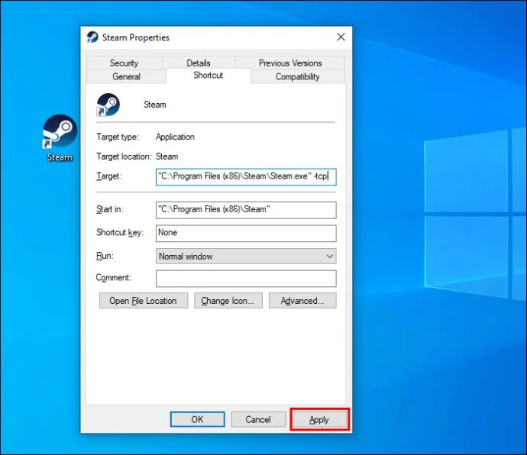Focus the Start in field
The width and height of the screenshot is (527, 455).
246,210
